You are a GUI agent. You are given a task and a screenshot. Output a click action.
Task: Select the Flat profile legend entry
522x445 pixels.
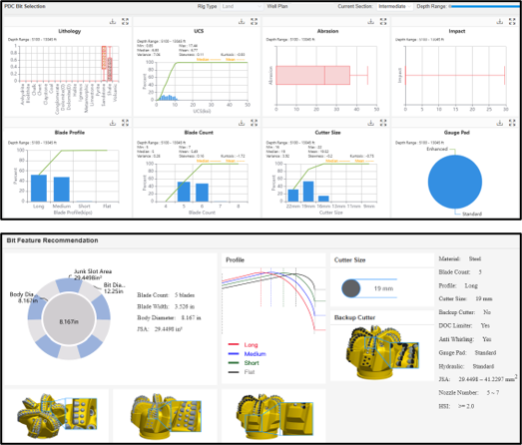coord(242,372)
